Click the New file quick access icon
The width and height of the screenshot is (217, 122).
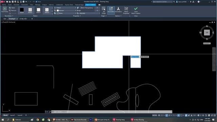point(7,2)
